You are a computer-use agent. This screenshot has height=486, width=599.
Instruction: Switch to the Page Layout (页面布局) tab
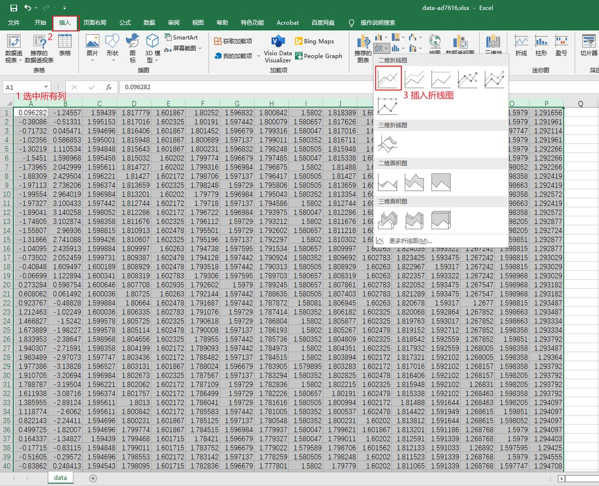(x=95, y=23)
